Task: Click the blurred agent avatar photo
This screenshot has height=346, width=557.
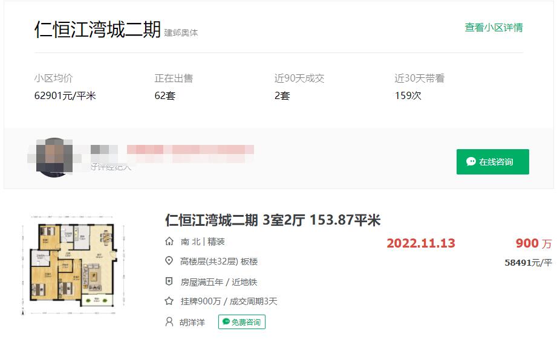Action: click(54, 158)
